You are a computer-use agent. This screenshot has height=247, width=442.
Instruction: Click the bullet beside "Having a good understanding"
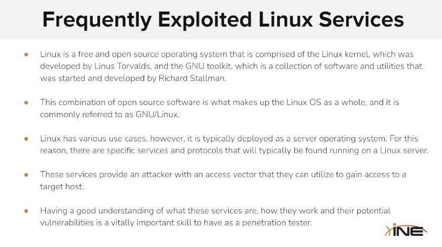click(26, 211)
